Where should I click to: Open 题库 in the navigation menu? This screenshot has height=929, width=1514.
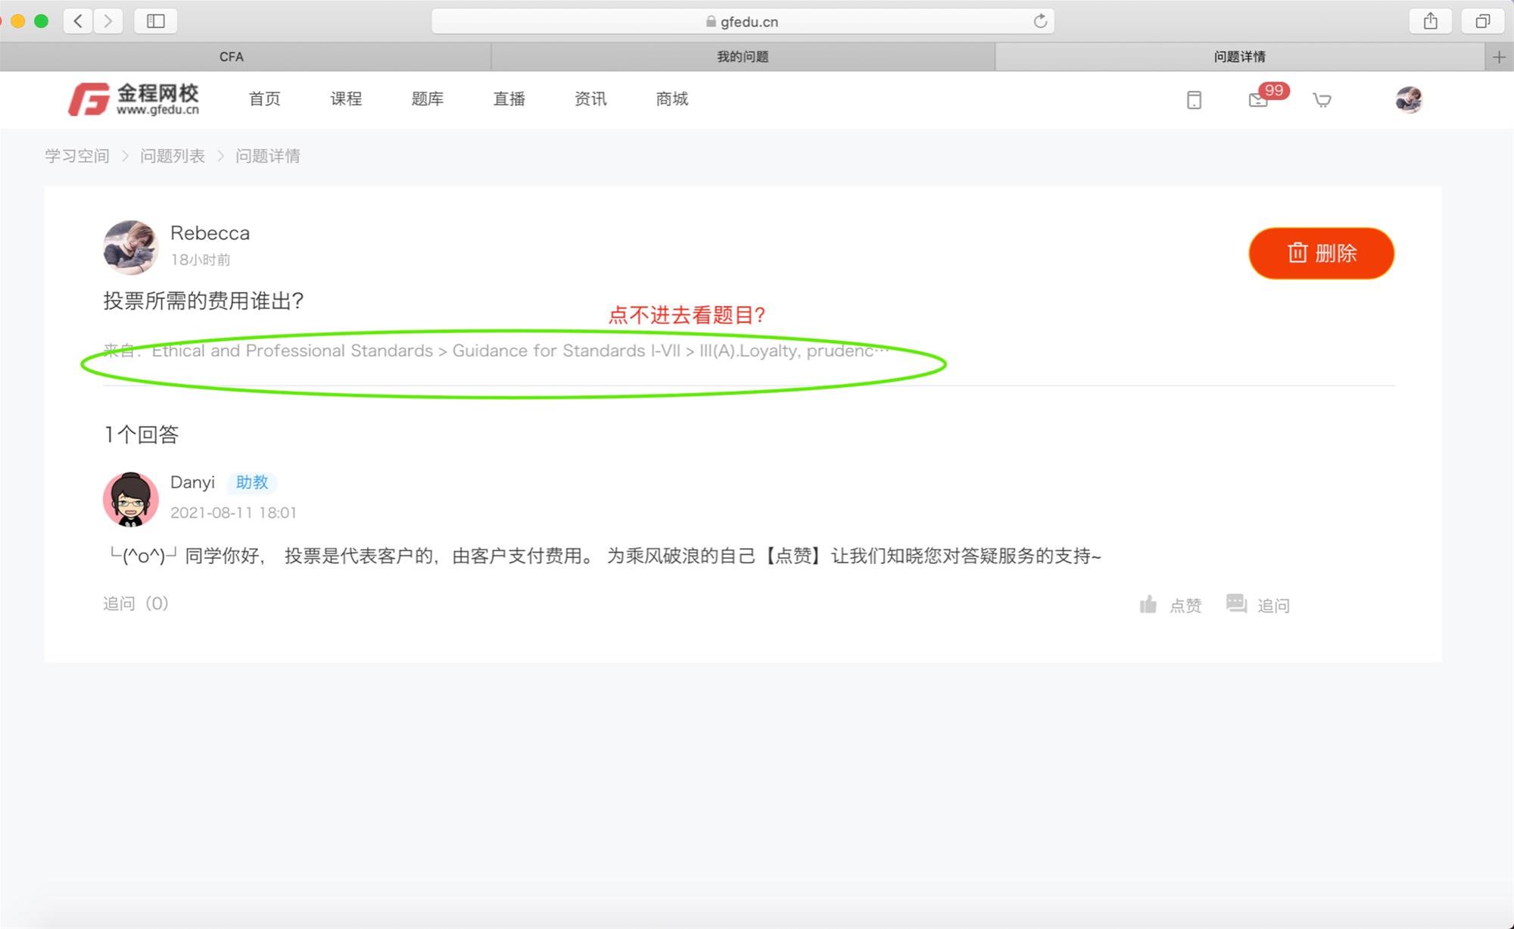tap(427, 99)
